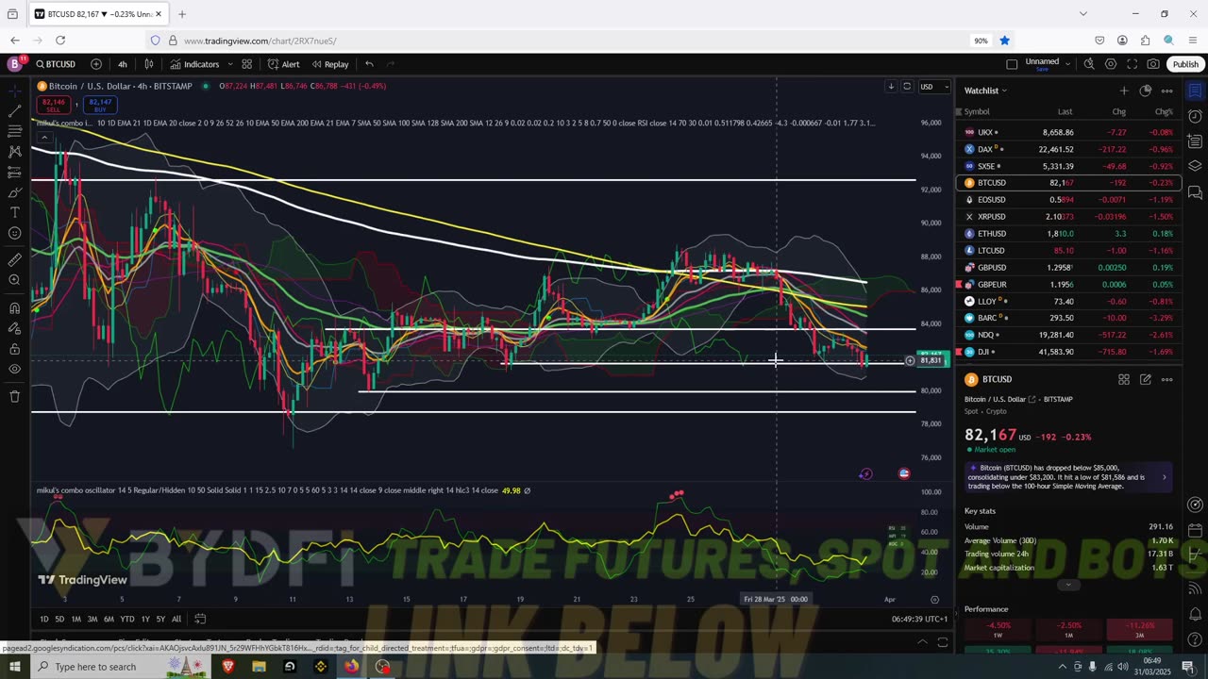Click the undo arrow
Image resolution: width=1208 pixels, height=679 pixels.
369,64
